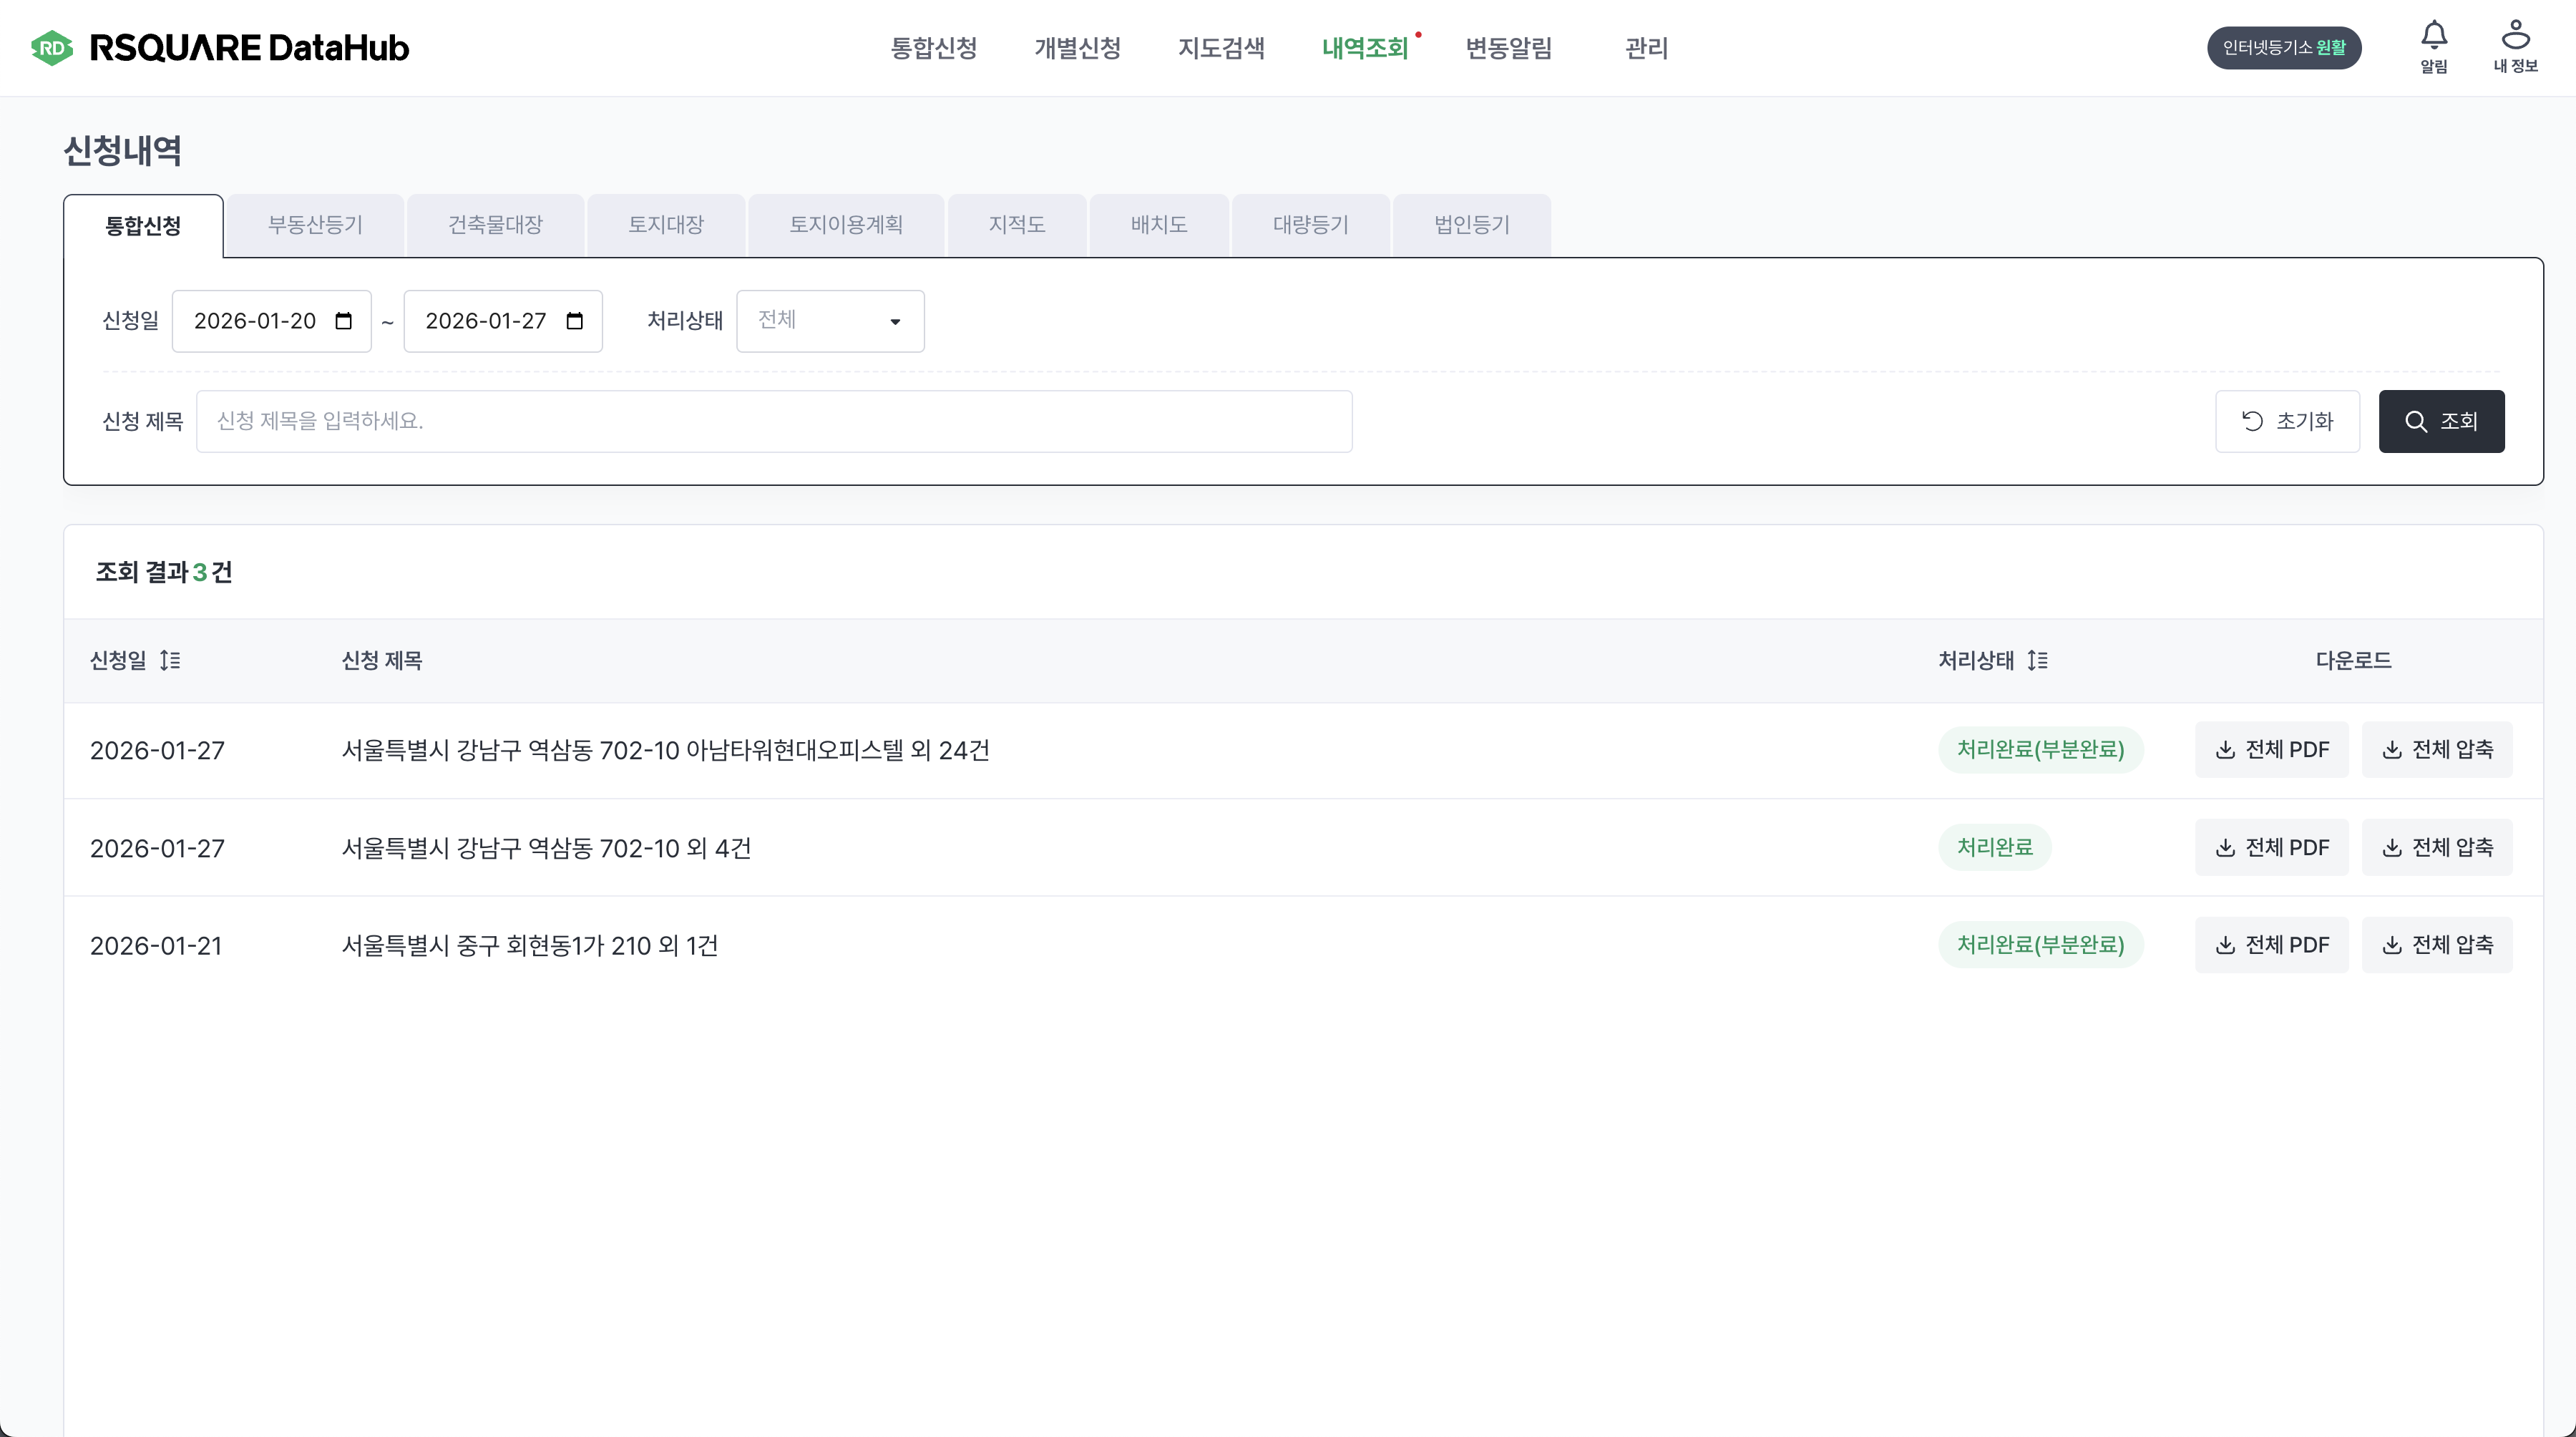Viewport: 2576px width, 1437px height.
Task: Open calendar picker for end date 2026-01-27
Action: 575,321
